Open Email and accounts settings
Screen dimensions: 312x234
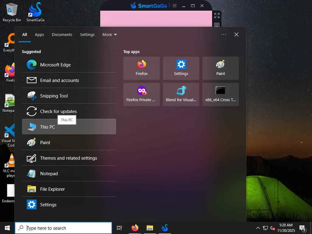pos(69,80)
